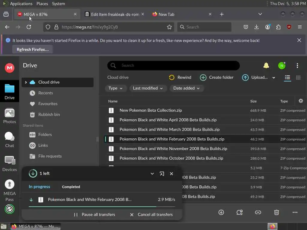Image resolution: width=307 pixels, height=230 pixels.
Task: Go back to previous page
Action: click(x=7, y=27)
